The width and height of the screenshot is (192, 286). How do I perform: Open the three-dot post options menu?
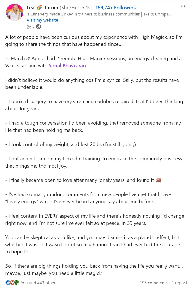click(x=183, y=6)
